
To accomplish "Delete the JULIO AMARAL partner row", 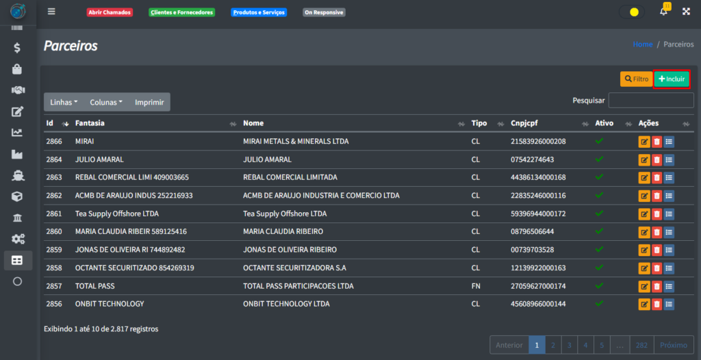I will [657, 159].
